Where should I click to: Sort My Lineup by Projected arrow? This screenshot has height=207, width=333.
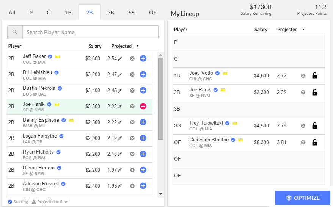point(303,29)
